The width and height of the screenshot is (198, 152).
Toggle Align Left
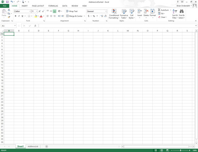tap(48, 16)
